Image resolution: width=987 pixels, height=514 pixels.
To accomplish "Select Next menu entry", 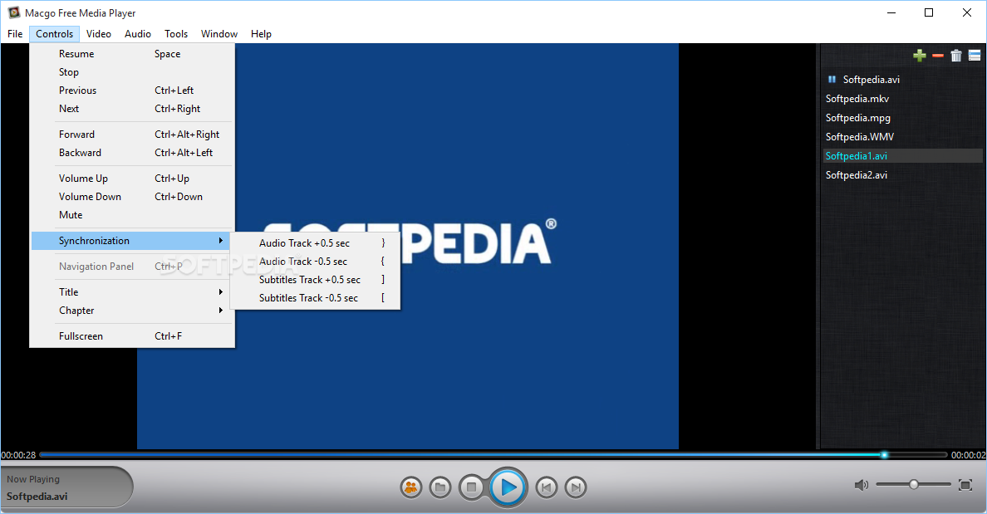I will click(x=132, y=109).
